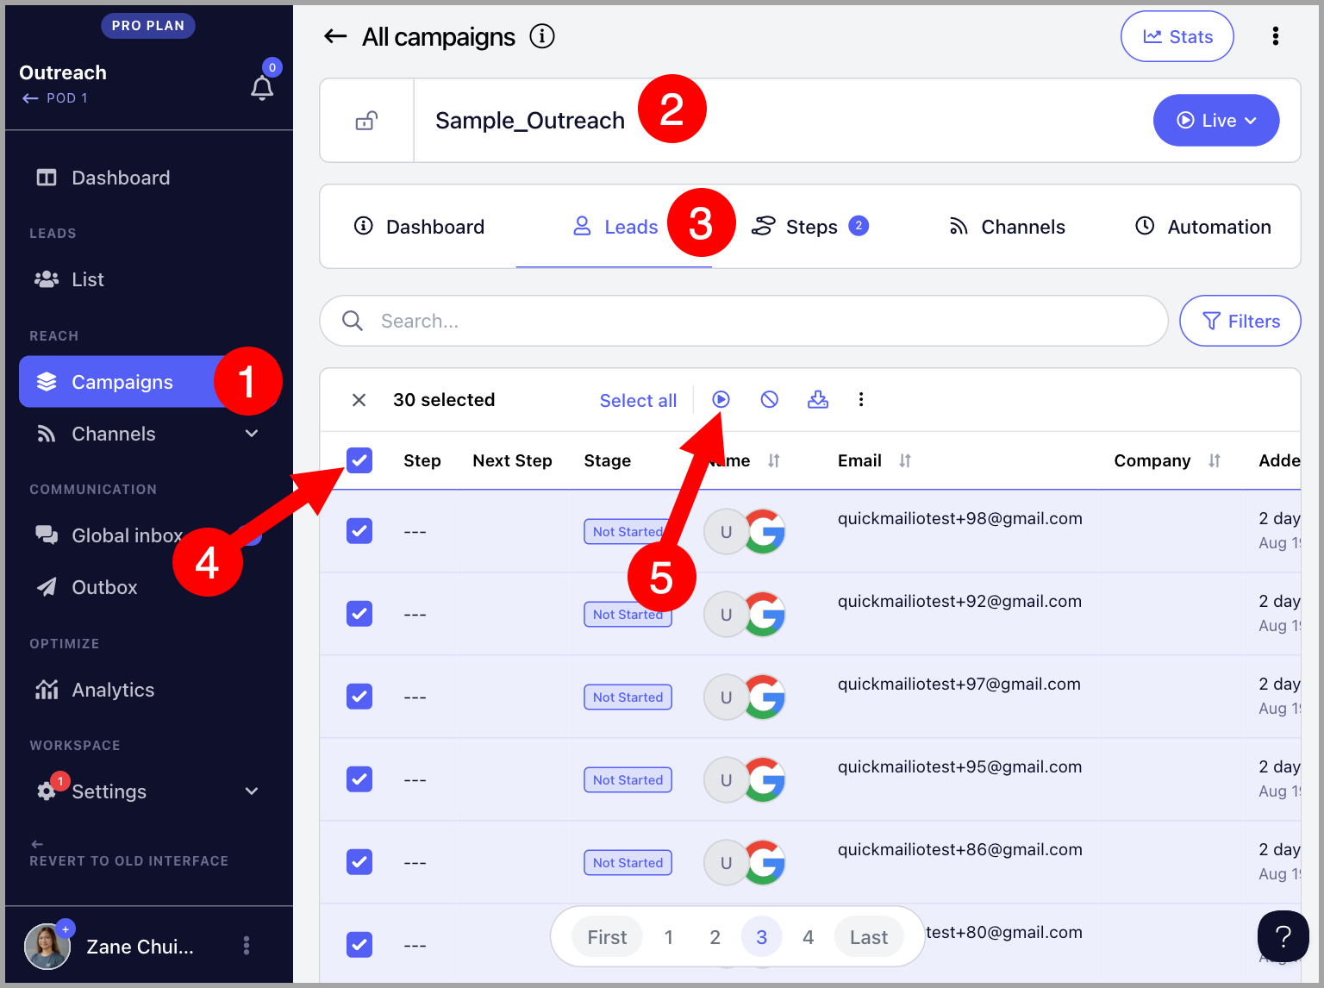Click the U avatar on the +92 row
This screenshot has width=1324, height=988.
pyautogui.click(x=724, y=615)
